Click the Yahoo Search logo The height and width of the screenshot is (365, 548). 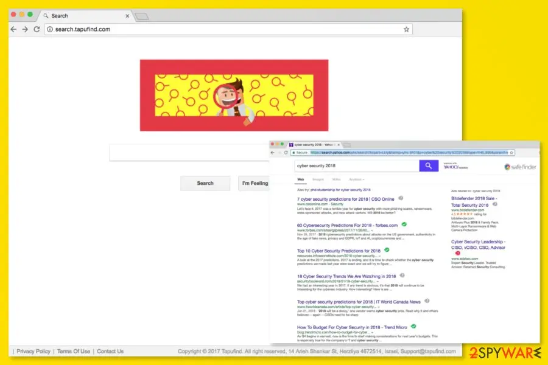(x=455, y=166)
